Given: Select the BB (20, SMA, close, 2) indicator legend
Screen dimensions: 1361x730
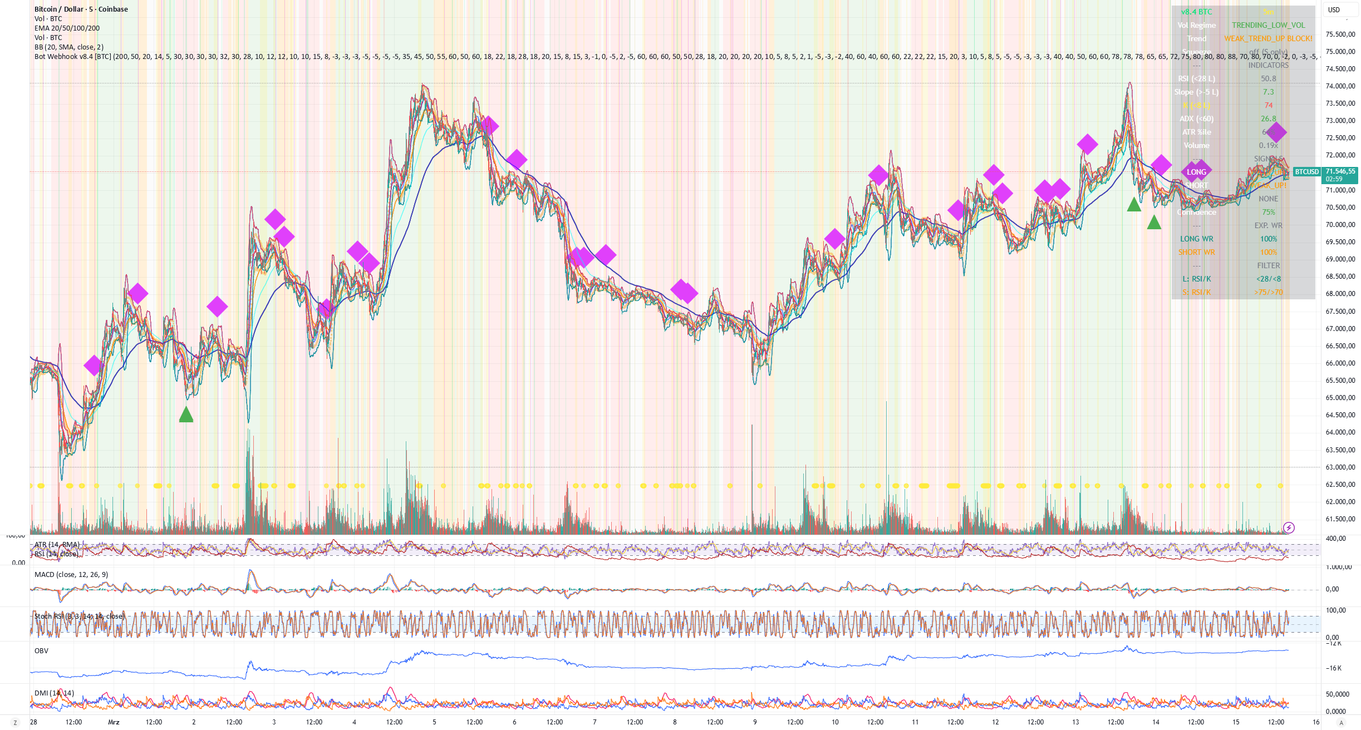Looking at the screenshot, I should [x=69, y=47].
